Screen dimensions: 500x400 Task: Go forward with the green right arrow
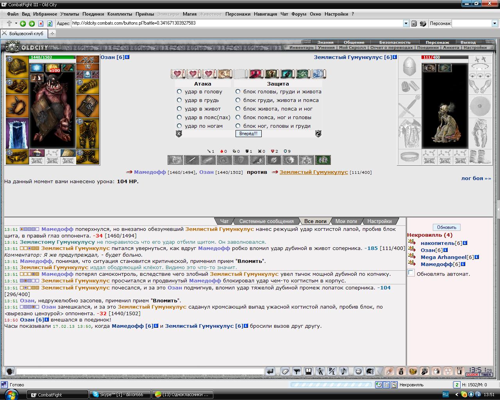(32, 23)
